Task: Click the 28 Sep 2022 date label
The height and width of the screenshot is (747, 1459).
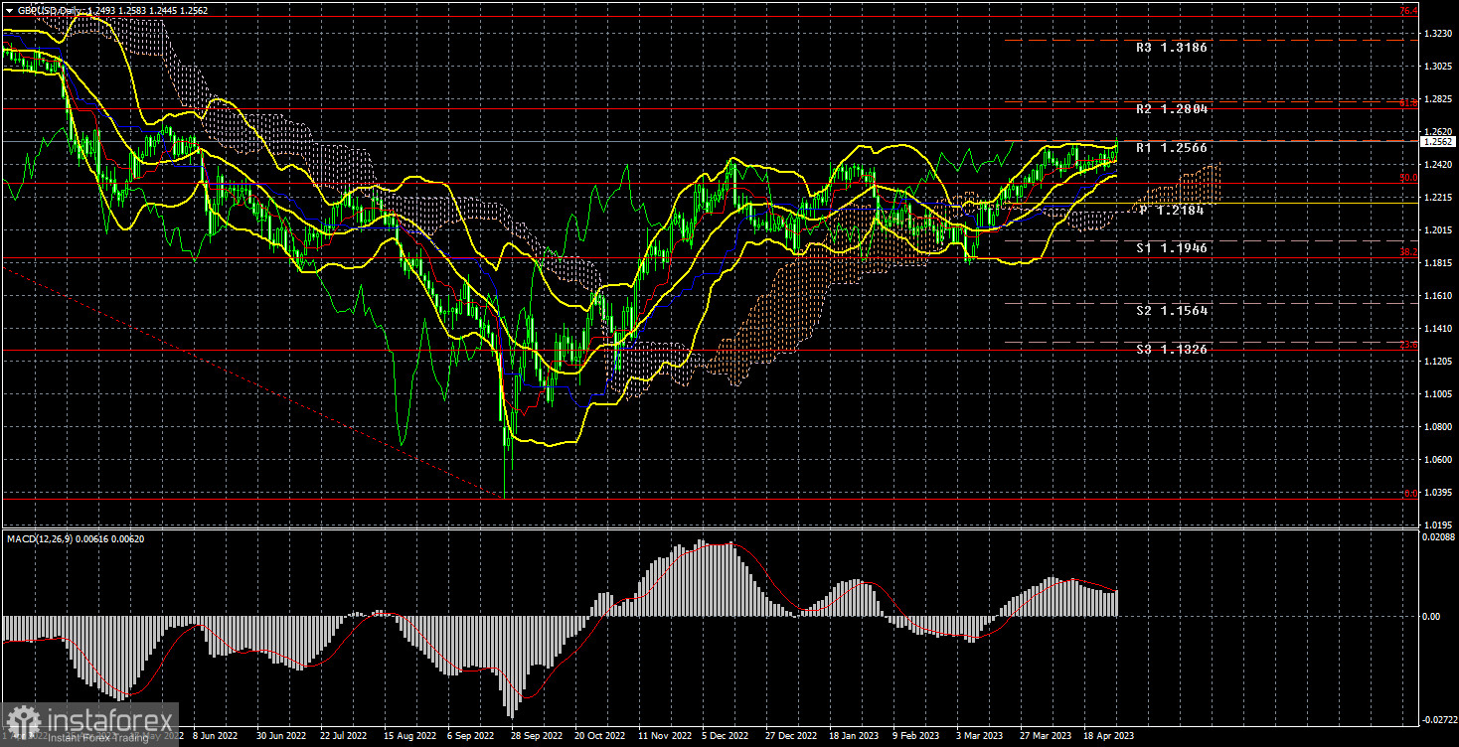Action: pyautogui.click(x=537, y=738)
